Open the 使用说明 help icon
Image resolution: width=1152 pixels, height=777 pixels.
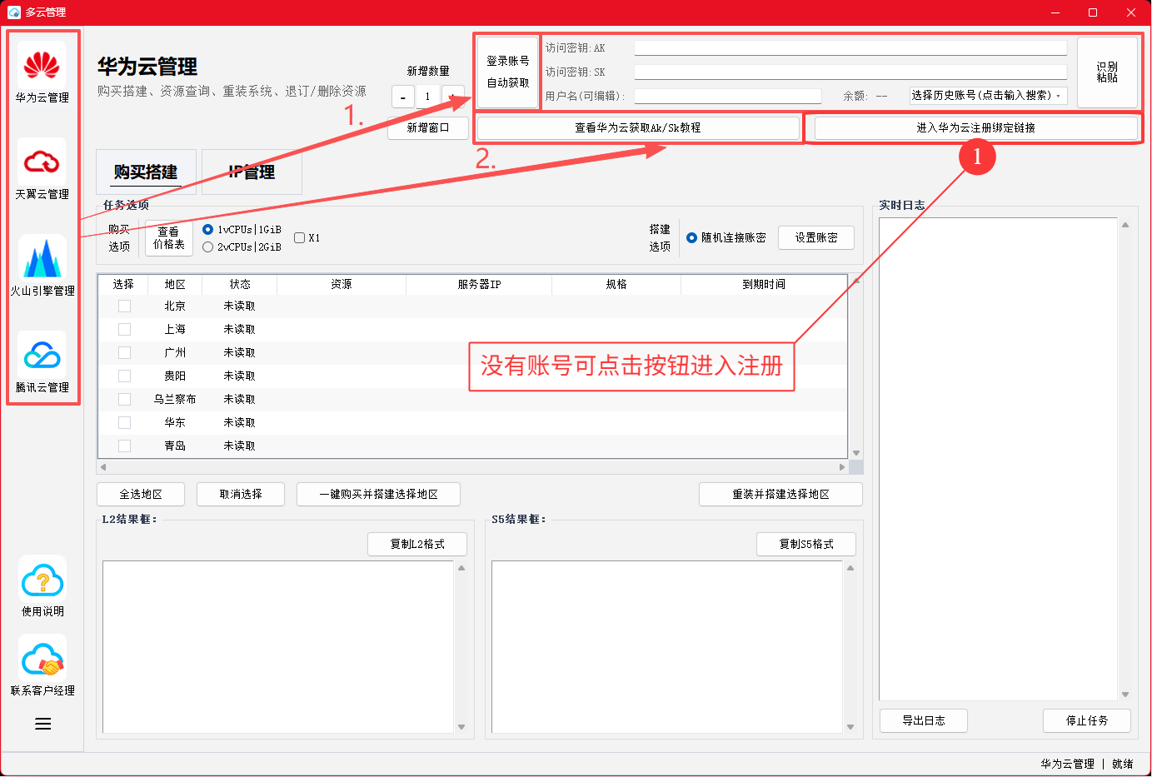pyautogui.click(x=42, y=587)
